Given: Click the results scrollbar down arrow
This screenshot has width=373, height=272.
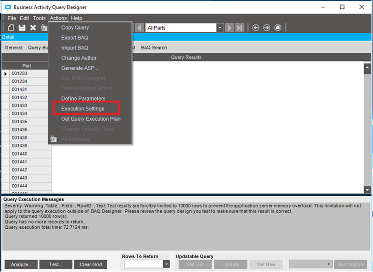Looking at the screenshot, I should [x=367, y=190].
